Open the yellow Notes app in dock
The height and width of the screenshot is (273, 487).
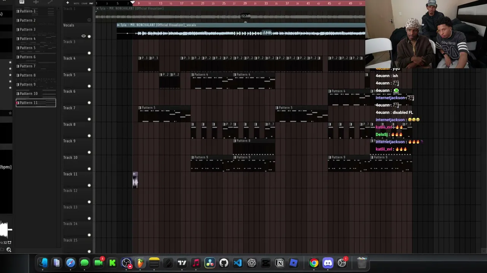tap(154, 263)
